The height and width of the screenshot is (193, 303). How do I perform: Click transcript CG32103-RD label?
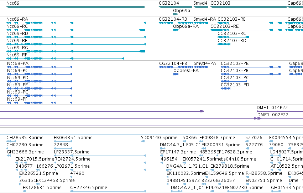(x=232, y=41)
